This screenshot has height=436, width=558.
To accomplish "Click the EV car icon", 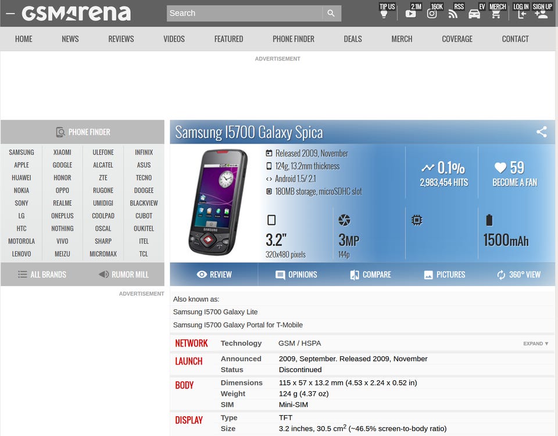I will click(474, 14).
